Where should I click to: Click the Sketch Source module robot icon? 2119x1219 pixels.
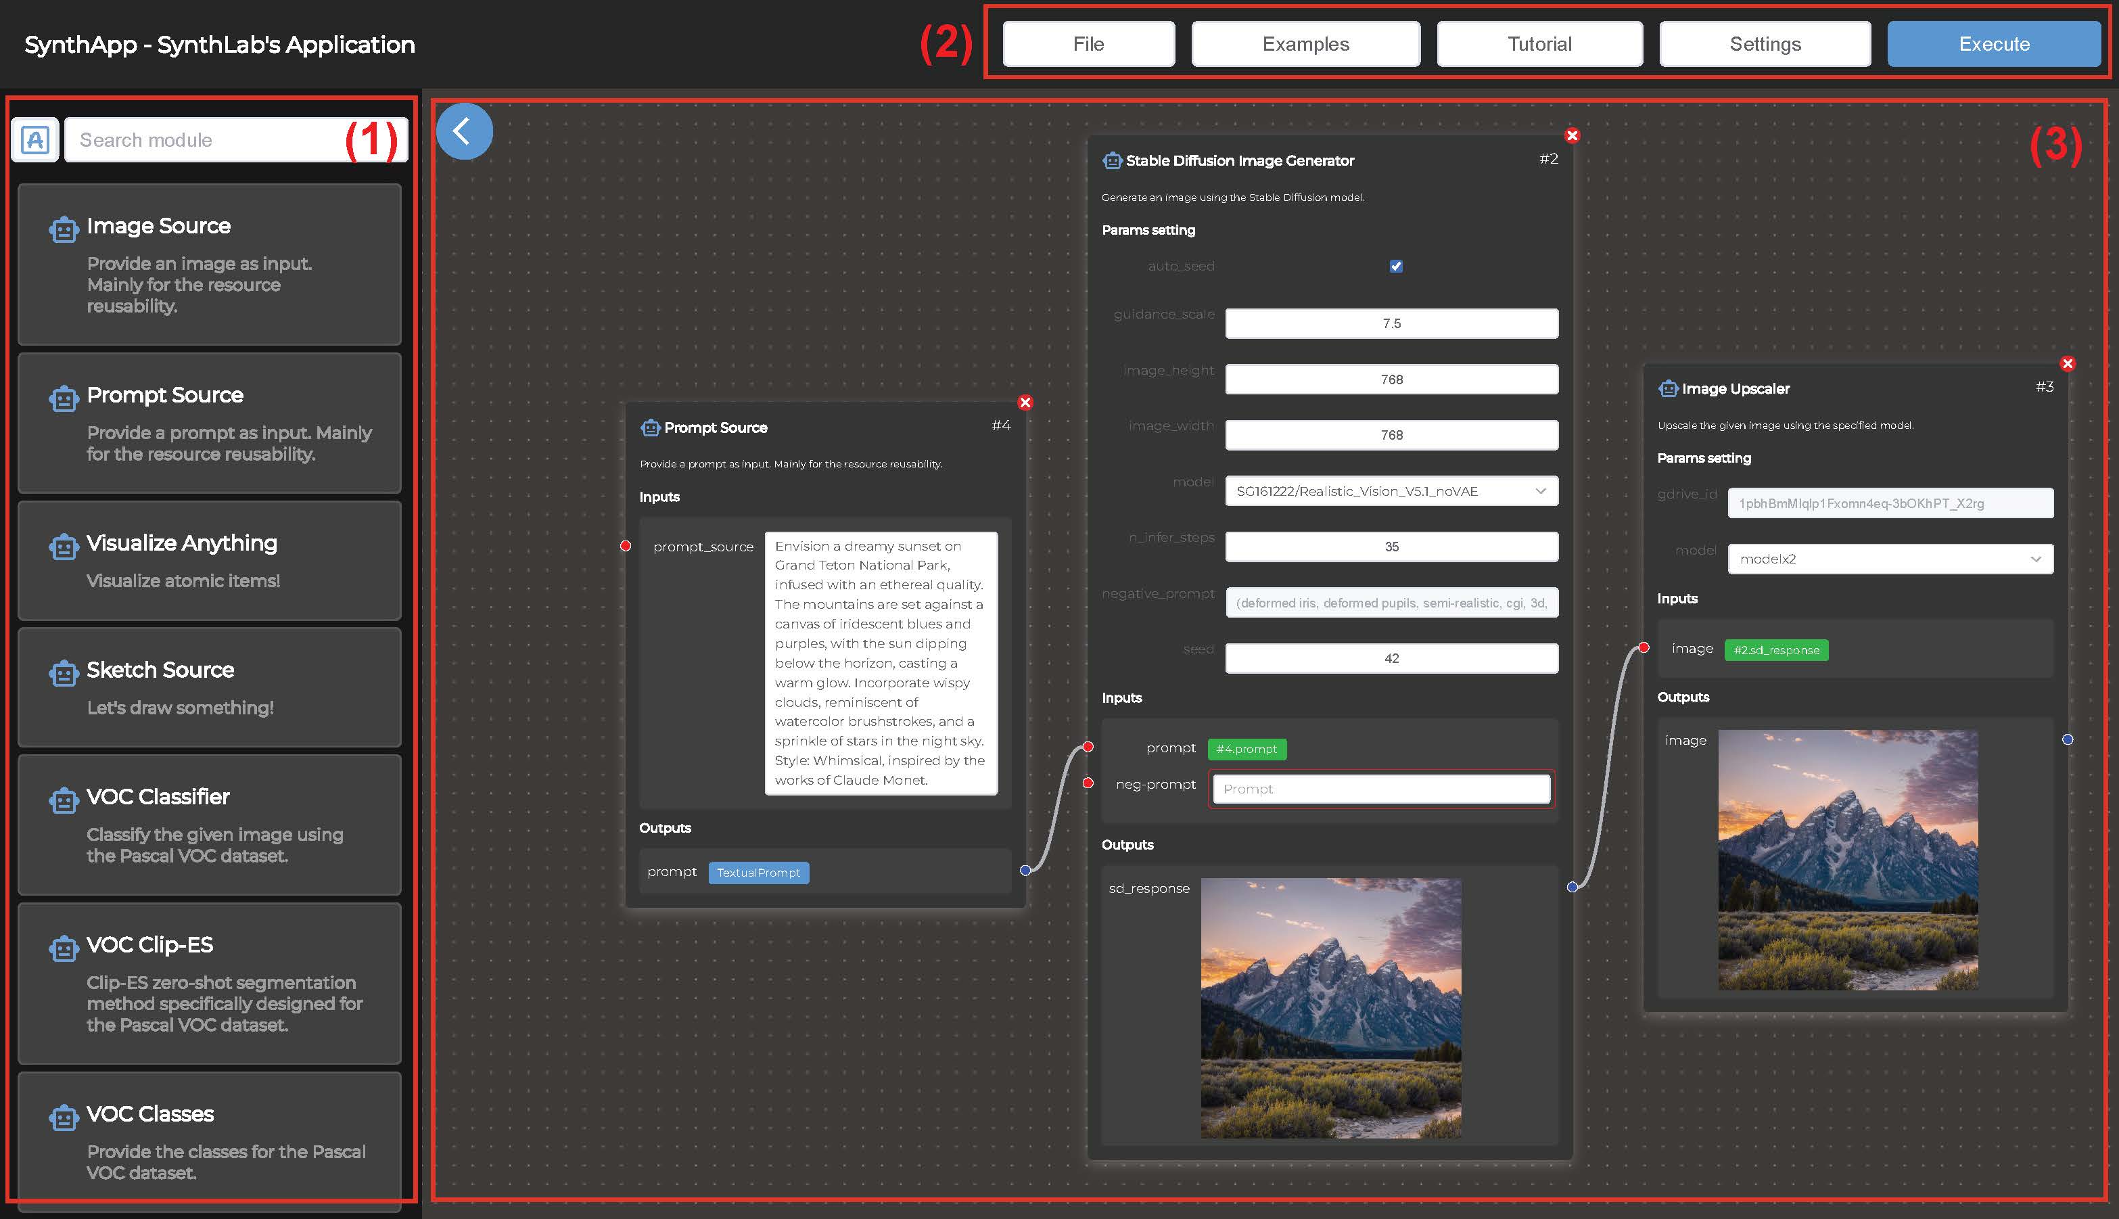click(64, 672)
